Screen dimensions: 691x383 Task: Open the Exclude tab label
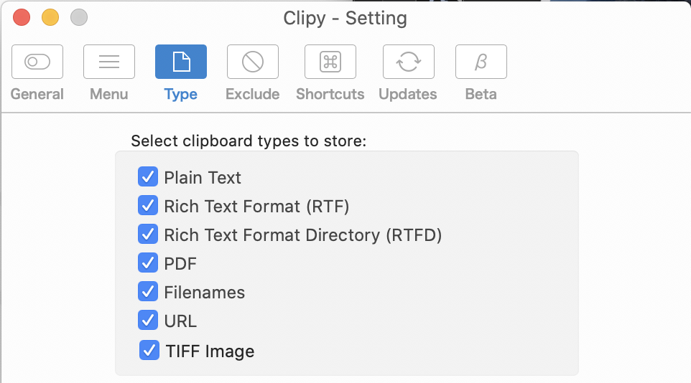pyautogui.click(x=253, y=94)
